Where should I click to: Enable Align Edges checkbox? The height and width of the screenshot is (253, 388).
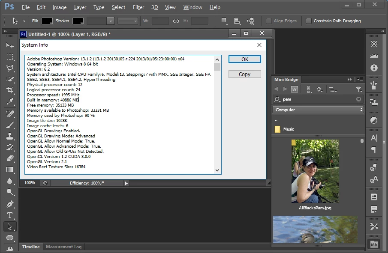pyautogui.click(x=268, y=21)
